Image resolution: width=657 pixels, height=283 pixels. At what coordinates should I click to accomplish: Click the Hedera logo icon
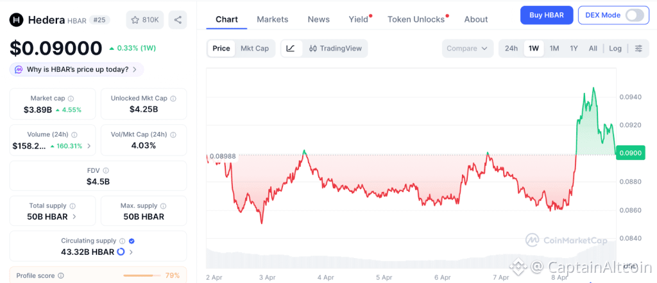tap(16, 20)
